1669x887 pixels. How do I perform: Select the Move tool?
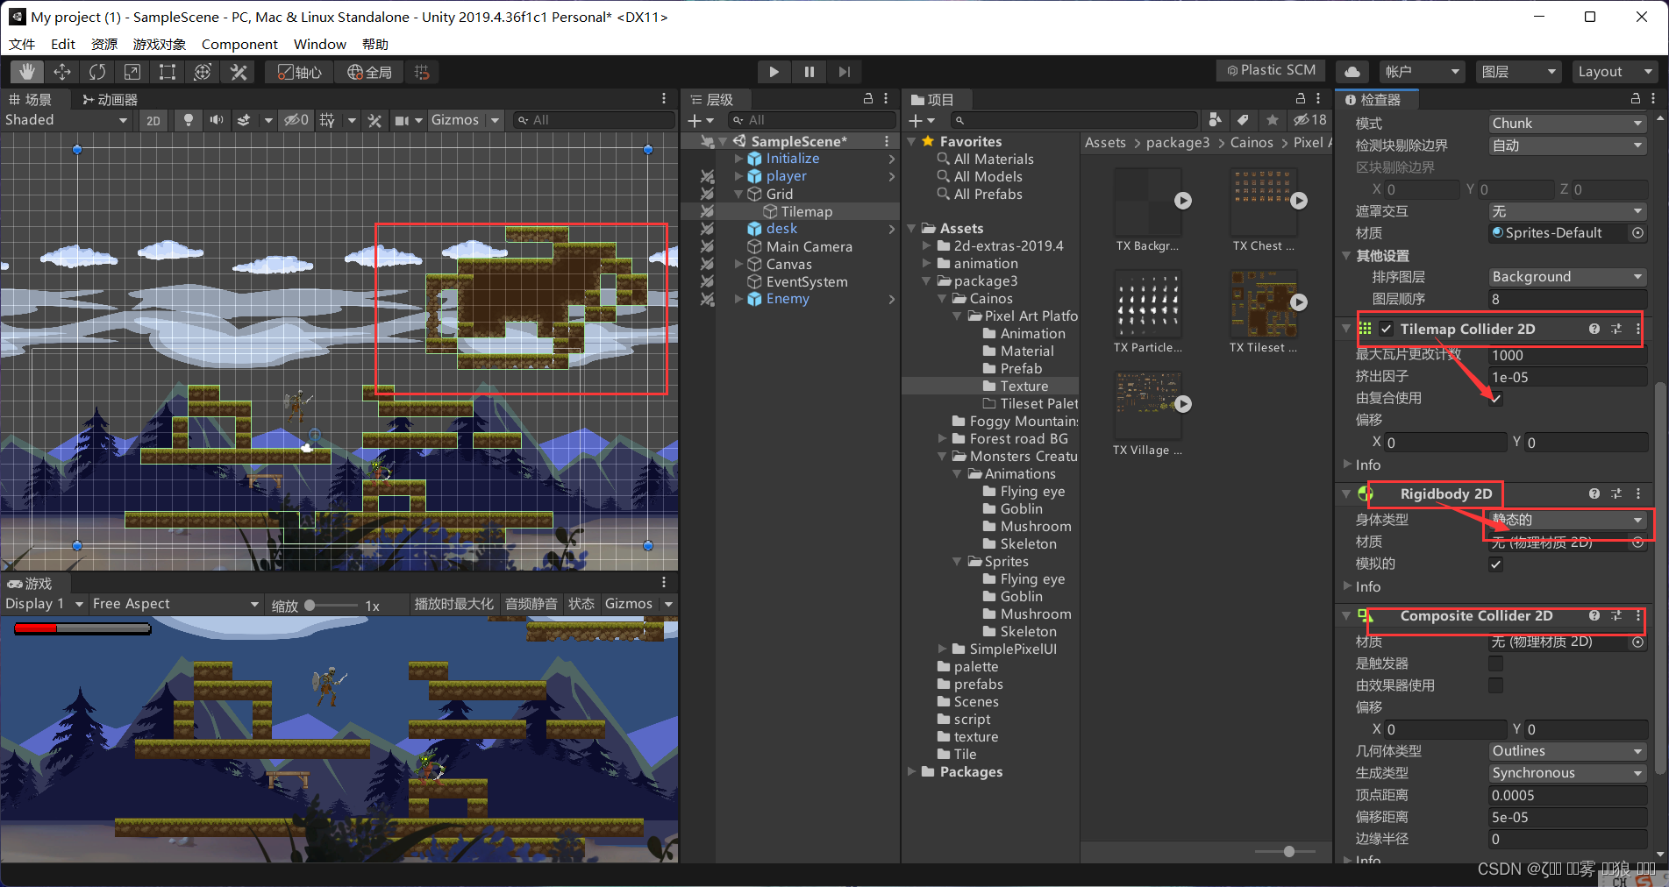click(62, 72)
